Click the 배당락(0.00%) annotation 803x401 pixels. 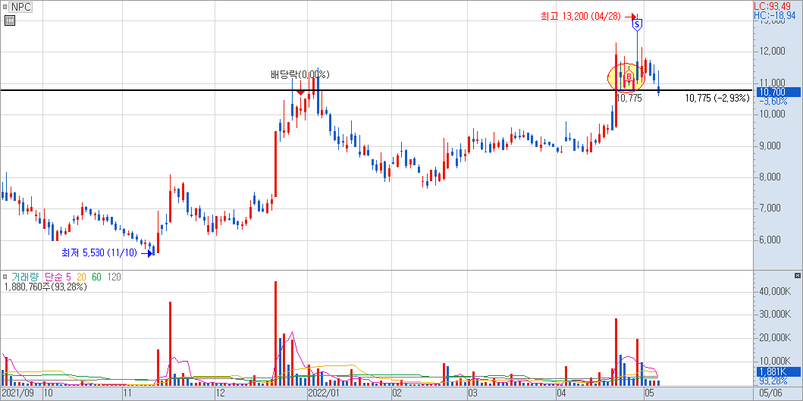coord(300,75)
